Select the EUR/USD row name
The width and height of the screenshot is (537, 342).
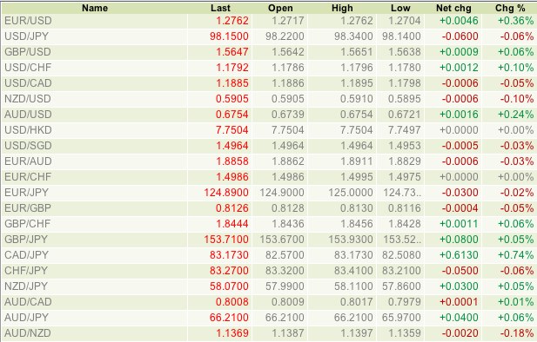[x=28, y=21]
